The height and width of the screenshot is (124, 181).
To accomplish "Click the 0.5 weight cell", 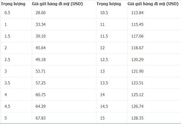I will pyautogui.click(x=7, y=13).
